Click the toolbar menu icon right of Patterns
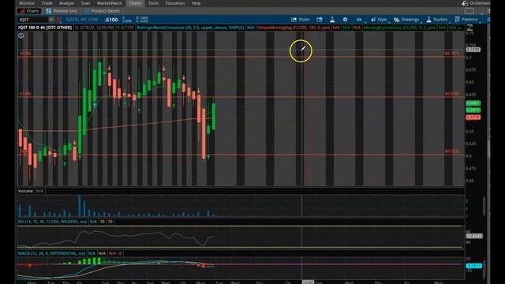 click(x=488, y=20)
